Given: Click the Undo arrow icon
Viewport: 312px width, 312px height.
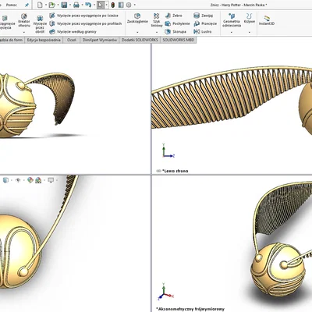Looking at the screenshot, I should pyautogui.click(x=88, y=5).
